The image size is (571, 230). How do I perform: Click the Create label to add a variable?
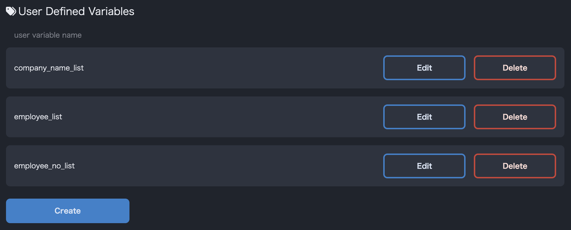68,211
